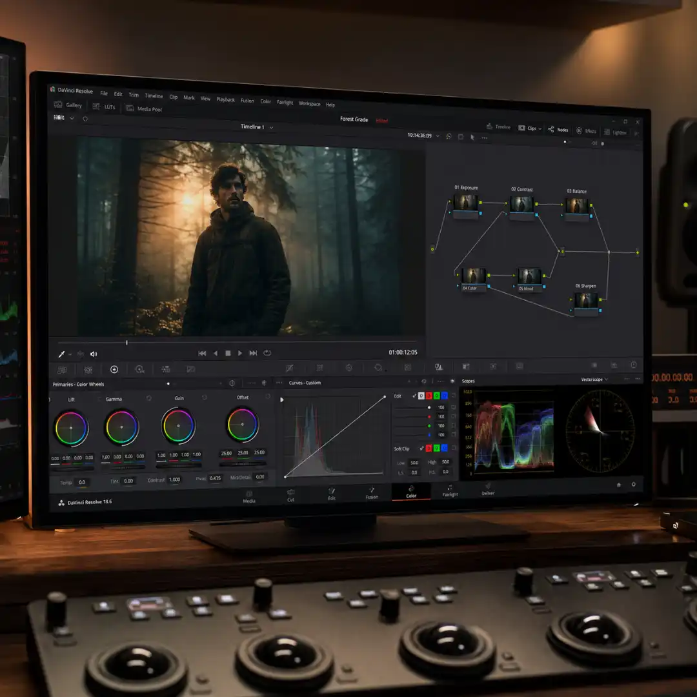The image size is (697, 697).
Task: Open the Media Pool panel
Action: tap(144, 108)
